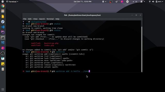The width and height of the screenshot is (165, 92).
Task: Click 'git worktree lock' usage line
Action: point(47,59)
